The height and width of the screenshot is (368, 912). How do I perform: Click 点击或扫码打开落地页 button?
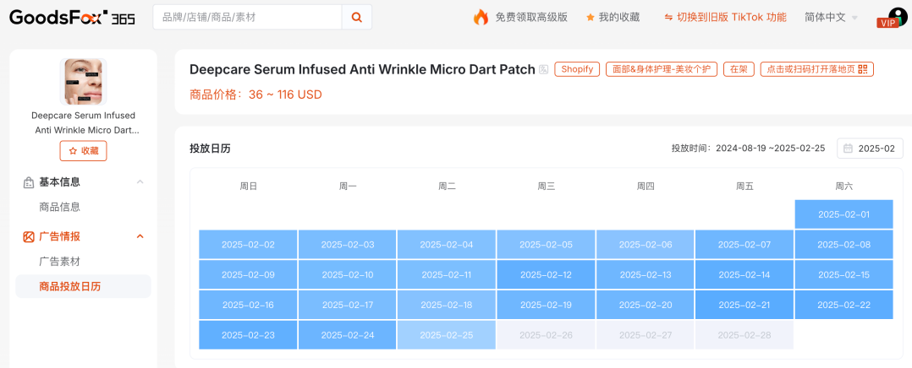816,69
